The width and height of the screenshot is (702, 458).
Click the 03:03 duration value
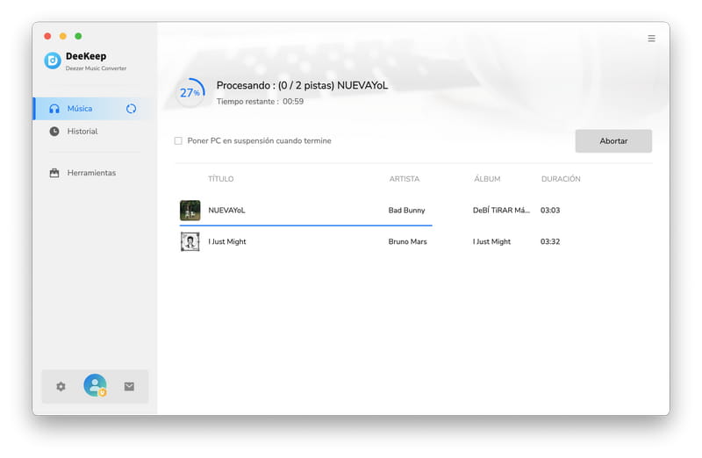click(x=550, y=211)
